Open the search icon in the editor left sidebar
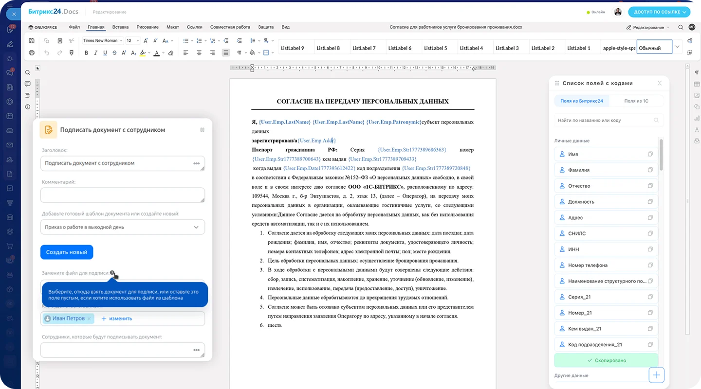The image size is (701, 389). 28,72
